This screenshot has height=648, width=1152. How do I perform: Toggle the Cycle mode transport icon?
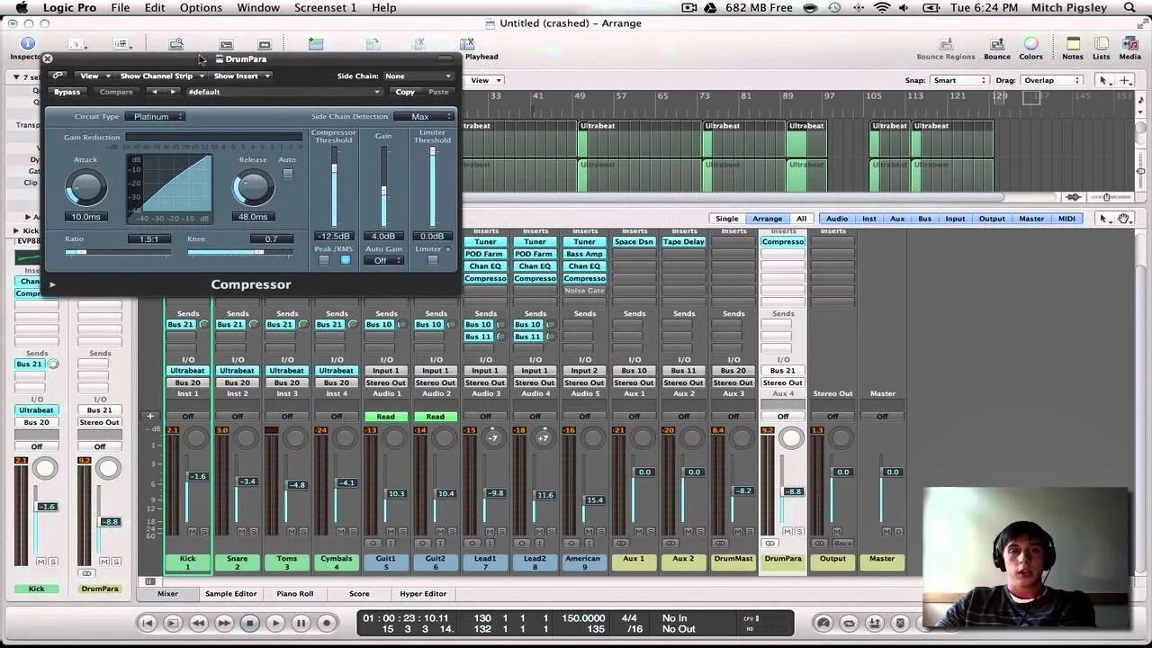click(x=848, y=623)
